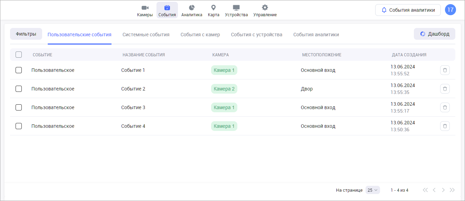Open the Management gear icon
This screenshot has width=465, height=201.
tap(265, 8)
